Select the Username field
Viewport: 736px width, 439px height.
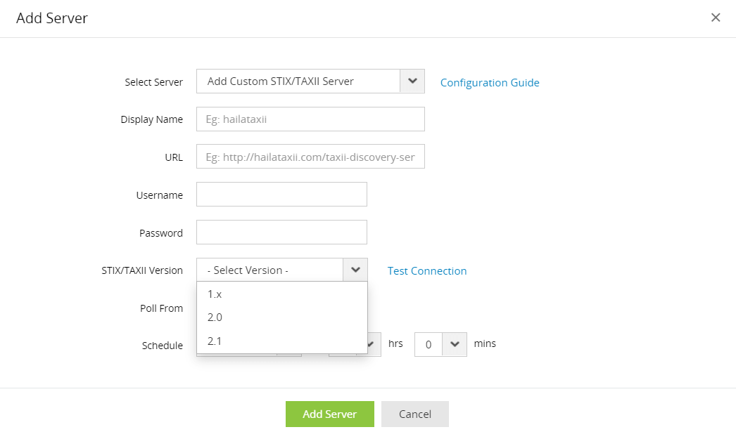point(281,195)
